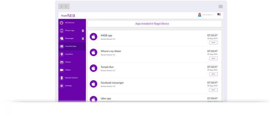
Task: Block the IMDB app
Action: tap(213, 43)
